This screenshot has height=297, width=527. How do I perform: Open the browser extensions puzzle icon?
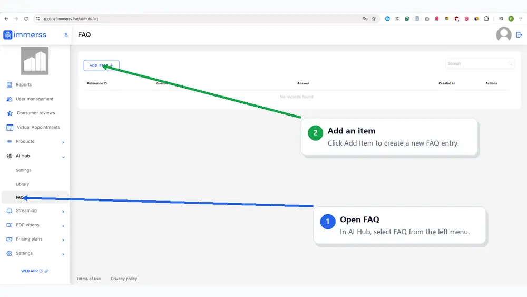coord(486,19)
